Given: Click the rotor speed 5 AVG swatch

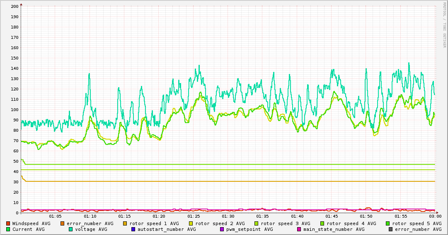Looking at the screenshot, I should [388, 223].
